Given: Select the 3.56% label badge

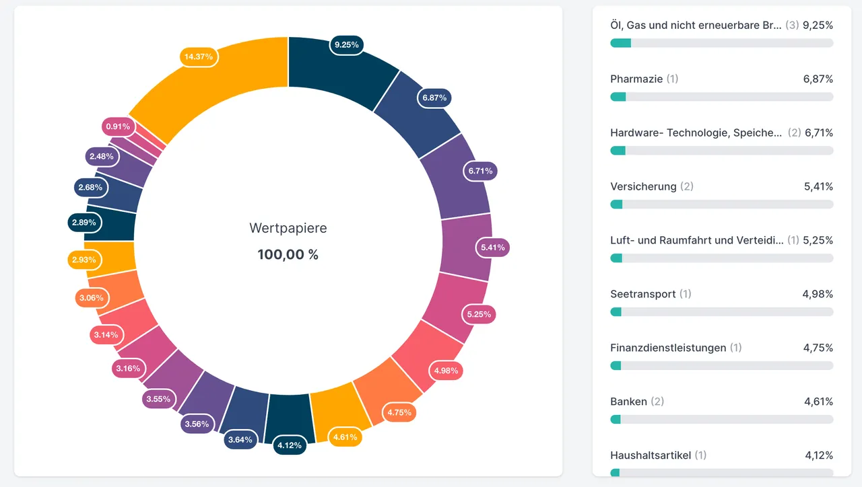Looking at the screenshot, I should click(x=198, y=424).
